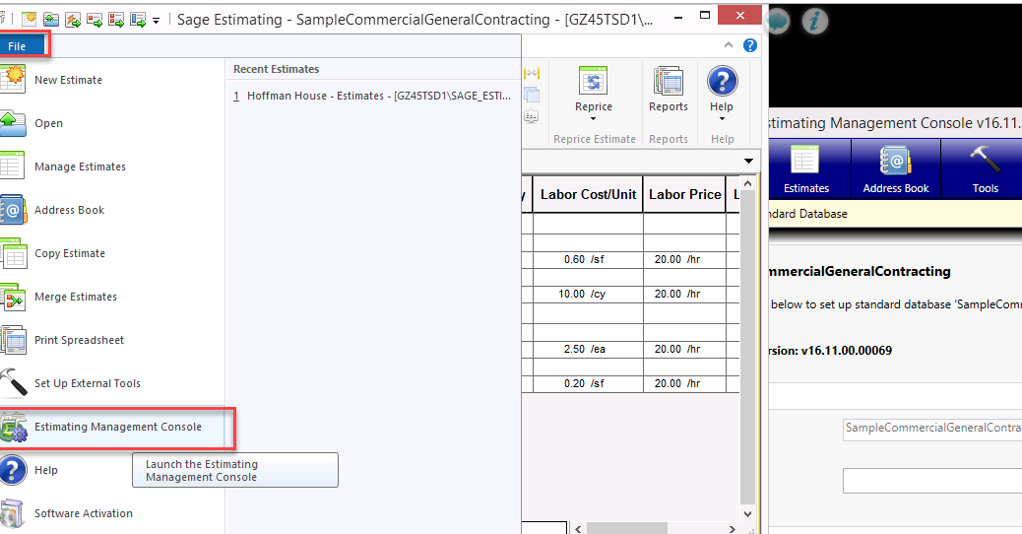Click ribbon dimension marker small icon

click(x=532, y=74)
